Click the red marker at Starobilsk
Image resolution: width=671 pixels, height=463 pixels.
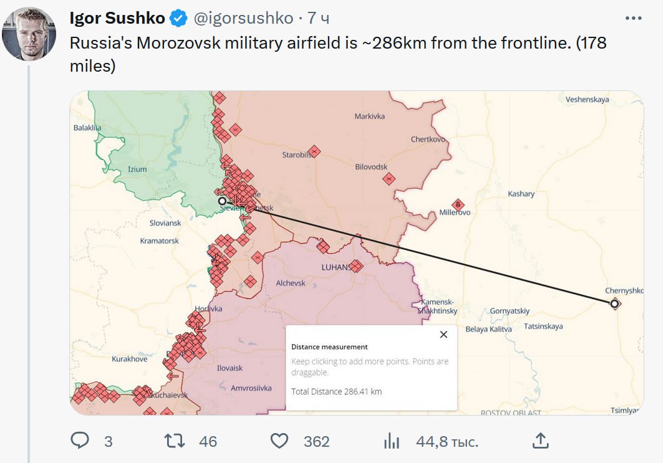point(314,151)
